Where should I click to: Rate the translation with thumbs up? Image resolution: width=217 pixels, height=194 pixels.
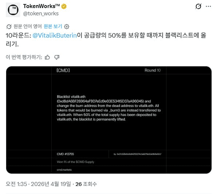[x=47, y=57]
